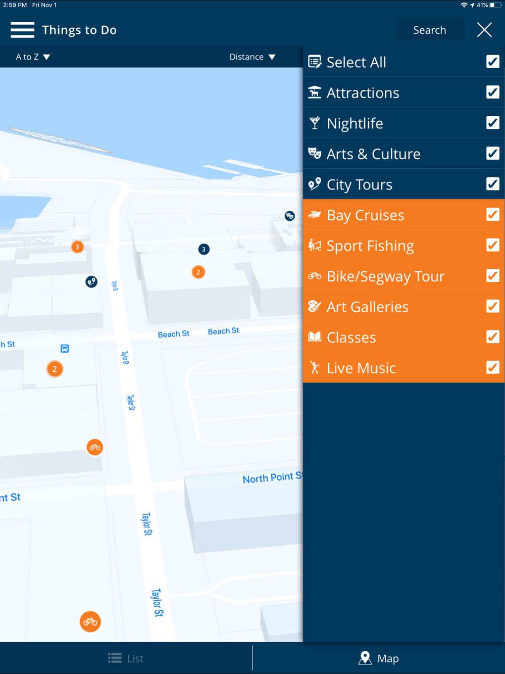The image size is (505, 674).
Task: Click the Wi-Fi status icon
Action: click(464, 5)
